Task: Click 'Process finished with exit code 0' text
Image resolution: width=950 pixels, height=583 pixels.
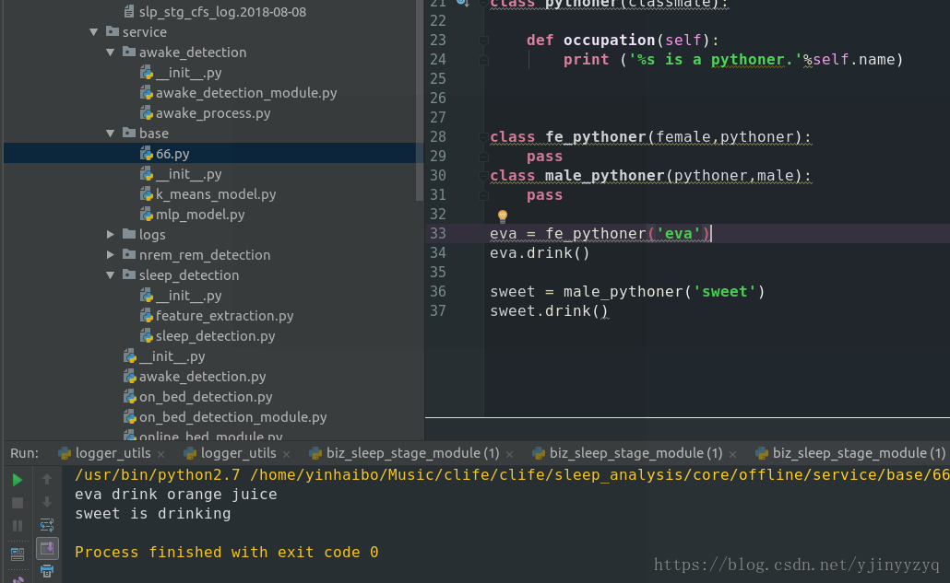Action: click(x=227, y=553)
